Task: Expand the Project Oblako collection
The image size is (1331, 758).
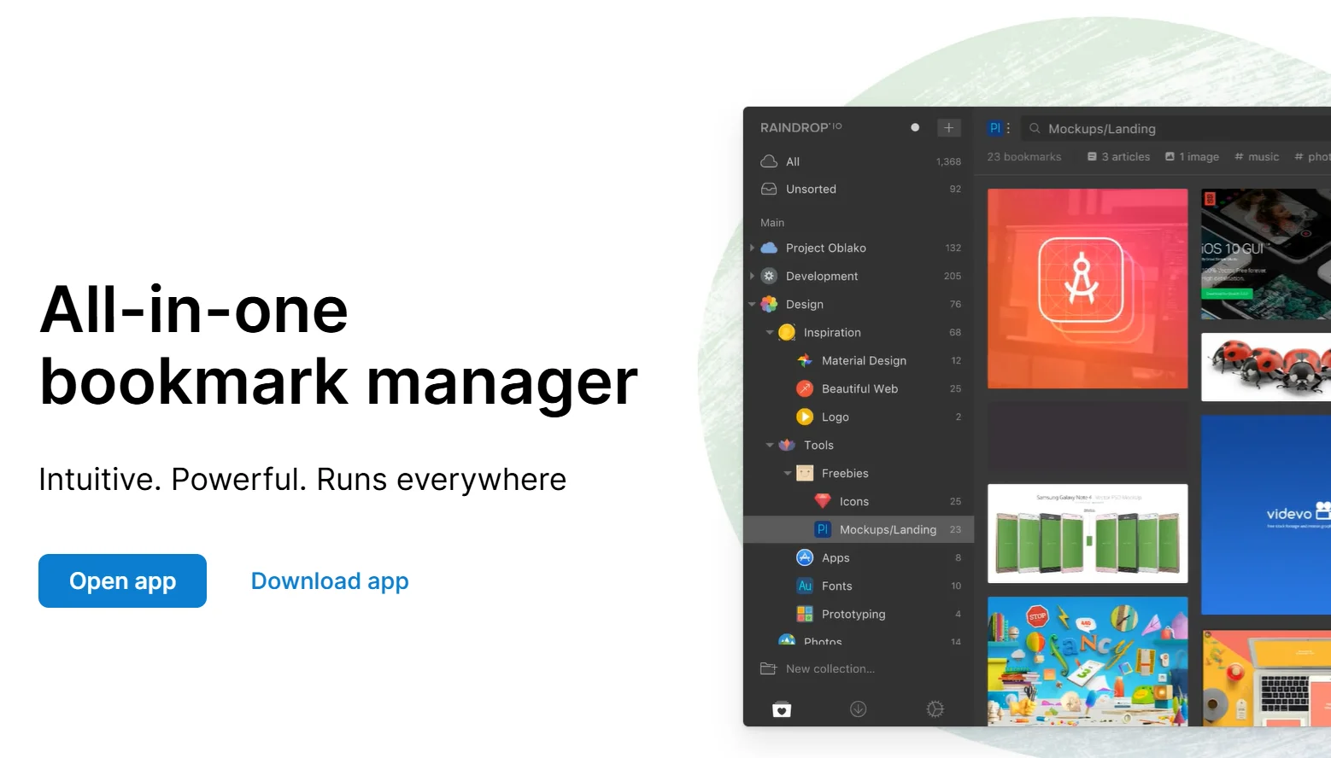Action: click(752, 248)
